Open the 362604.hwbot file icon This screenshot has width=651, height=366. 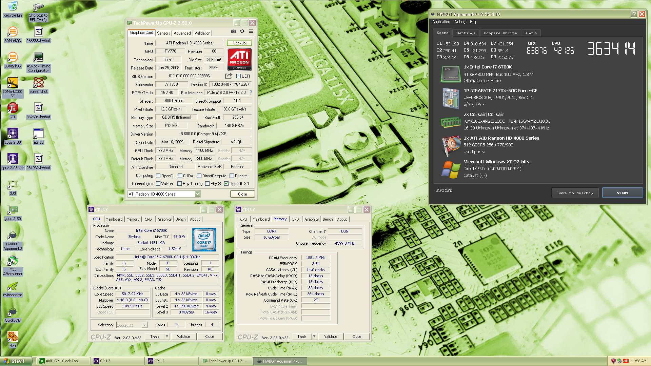(38, 111)
